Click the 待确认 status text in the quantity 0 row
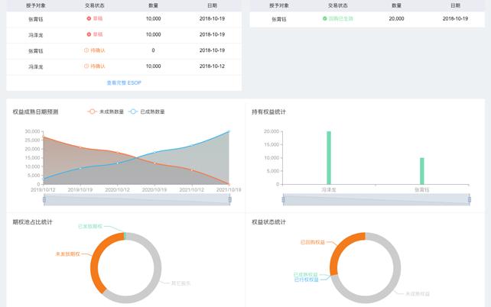This screenshot has width=491, height=307. tap(98, 50)
